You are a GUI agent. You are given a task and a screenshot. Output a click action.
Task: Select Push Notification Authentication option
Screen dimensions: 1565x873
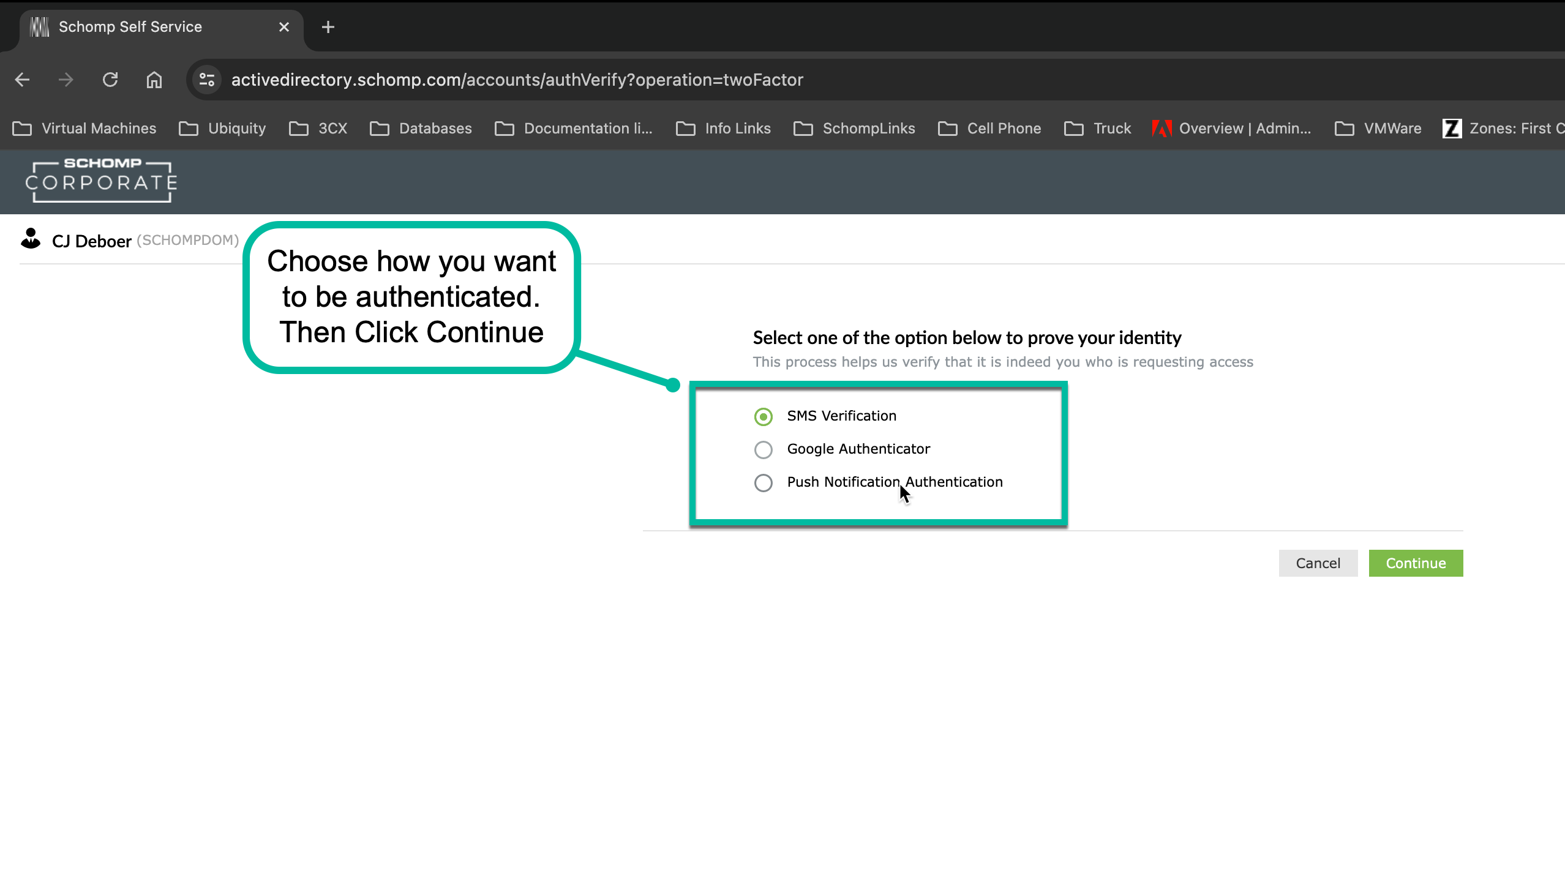pos(763,483)
